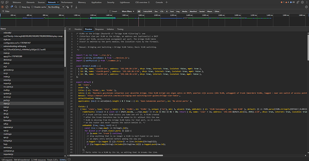309x161 pixels.
Task: Switch to the Memory panel
Action: [82, 2]
